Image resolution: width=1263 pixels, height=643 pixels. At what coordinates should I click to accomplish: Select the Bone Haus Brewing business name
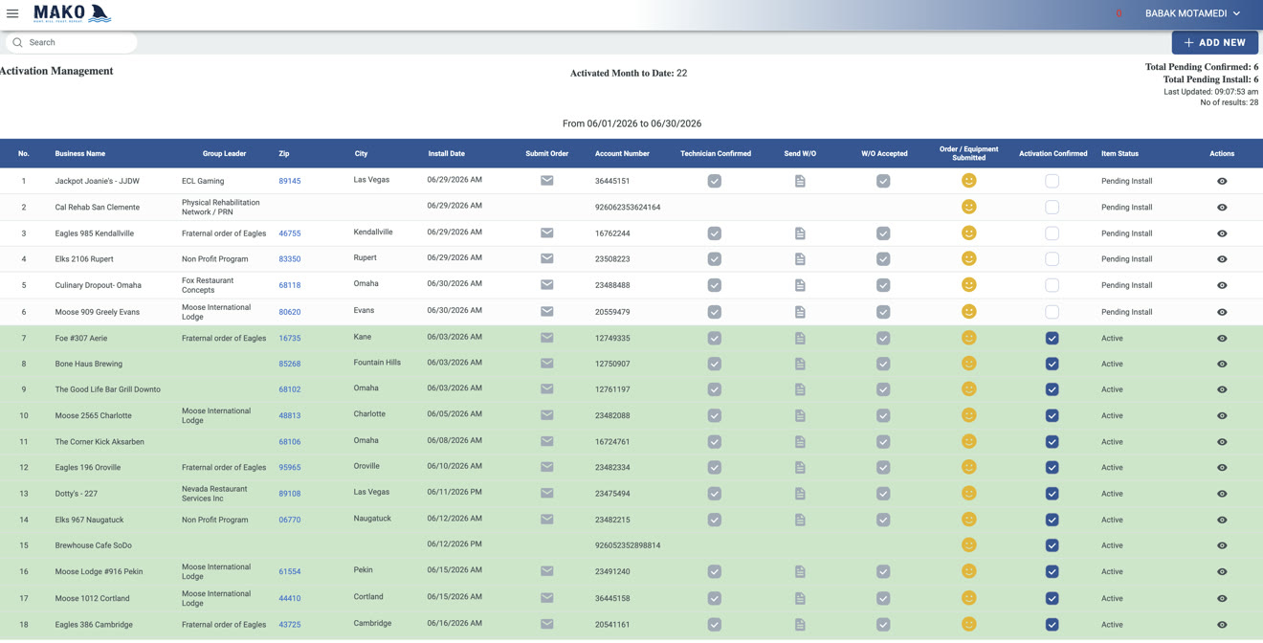click(x=89, y=364)
